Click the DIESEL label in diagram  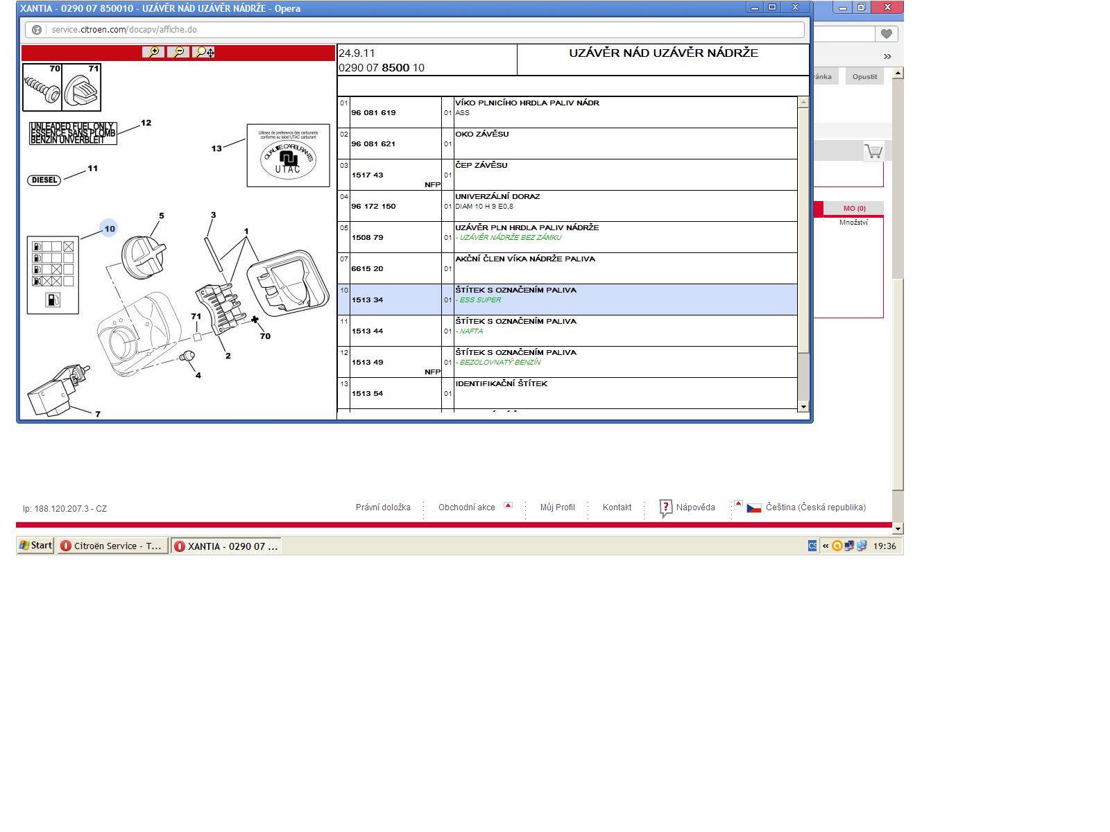click(x=44, y=180)
